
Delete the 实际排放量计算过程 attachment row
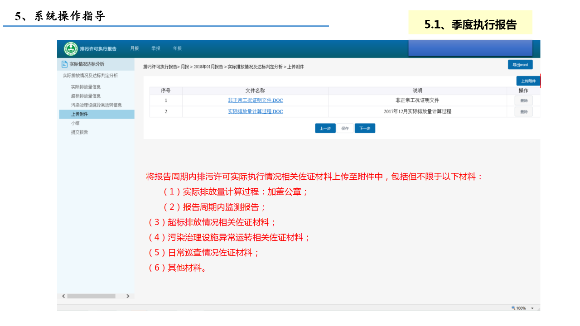pyautogui.click(x=523, y=112)
